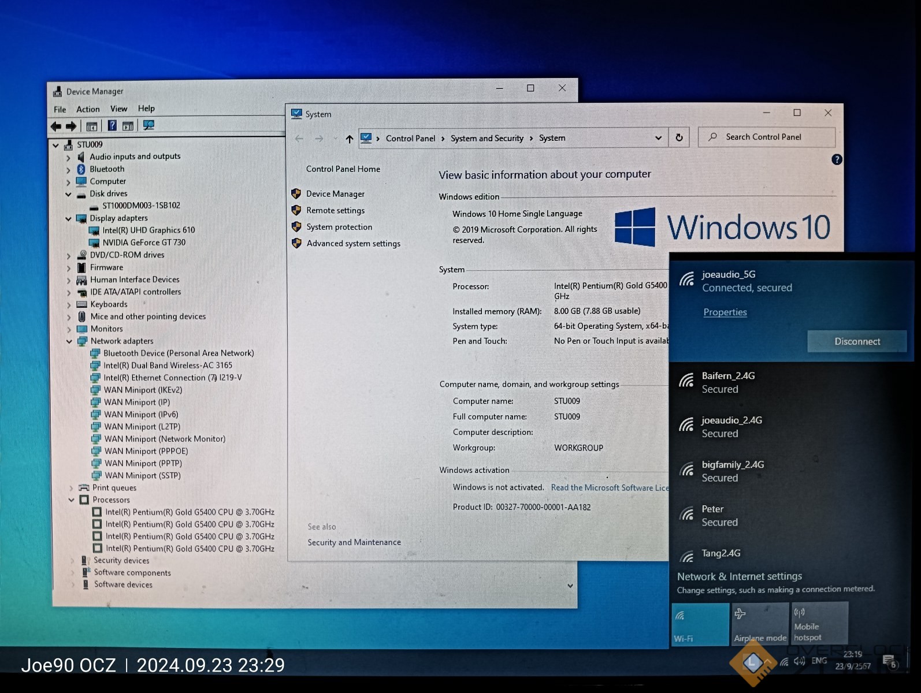Disconnect from joeaudio_5G network
The image size is (921, 693).
point(857,341)
